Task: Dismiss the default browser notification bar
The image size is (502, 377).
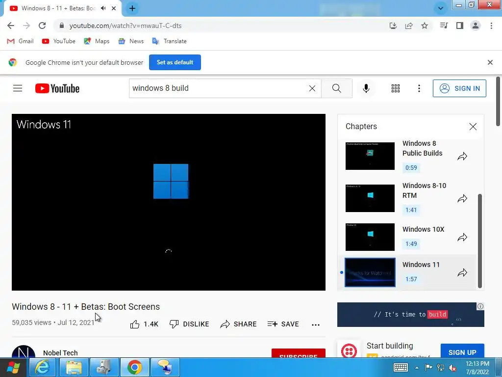Action: 490,62
